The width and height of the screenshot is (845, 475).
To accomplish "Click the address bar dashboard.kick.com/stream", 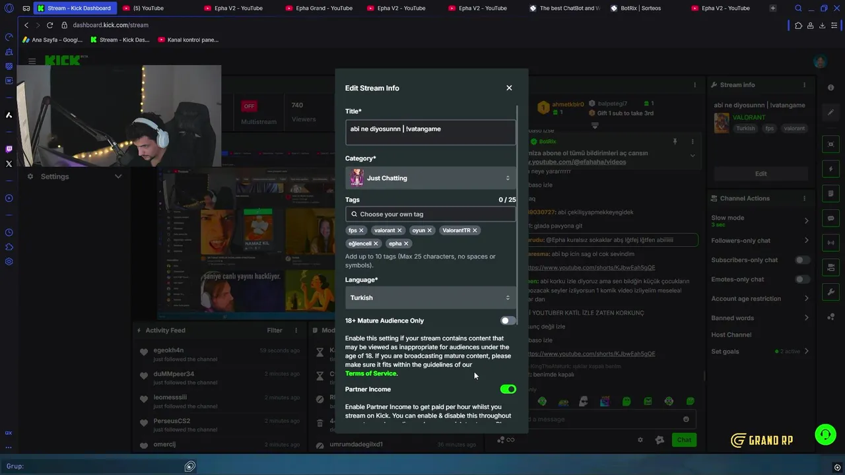I will pyautogui.click(x=110, y=25).
